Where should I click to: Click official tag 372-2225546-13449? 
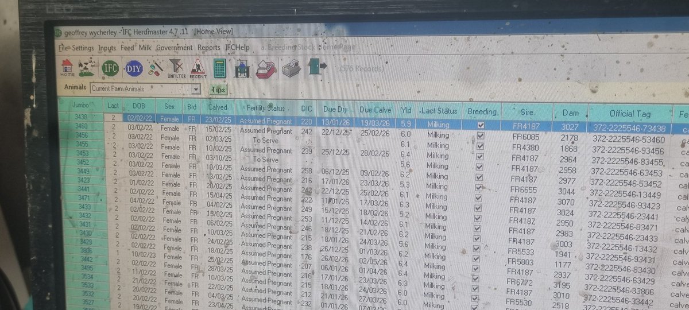pyautogui.click(x=626, y=193)
